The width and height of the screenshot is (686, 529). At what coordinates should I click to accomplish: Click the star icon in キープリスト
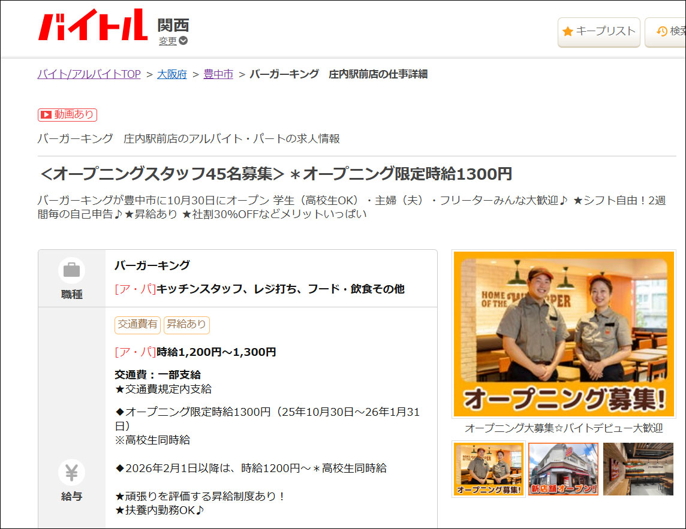point(568,32)
